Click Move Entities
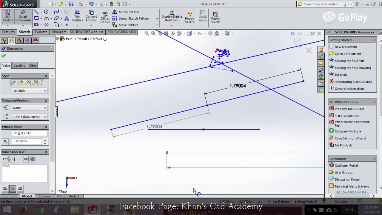Screen dimensions: 382x215 (x=125, y=25)
